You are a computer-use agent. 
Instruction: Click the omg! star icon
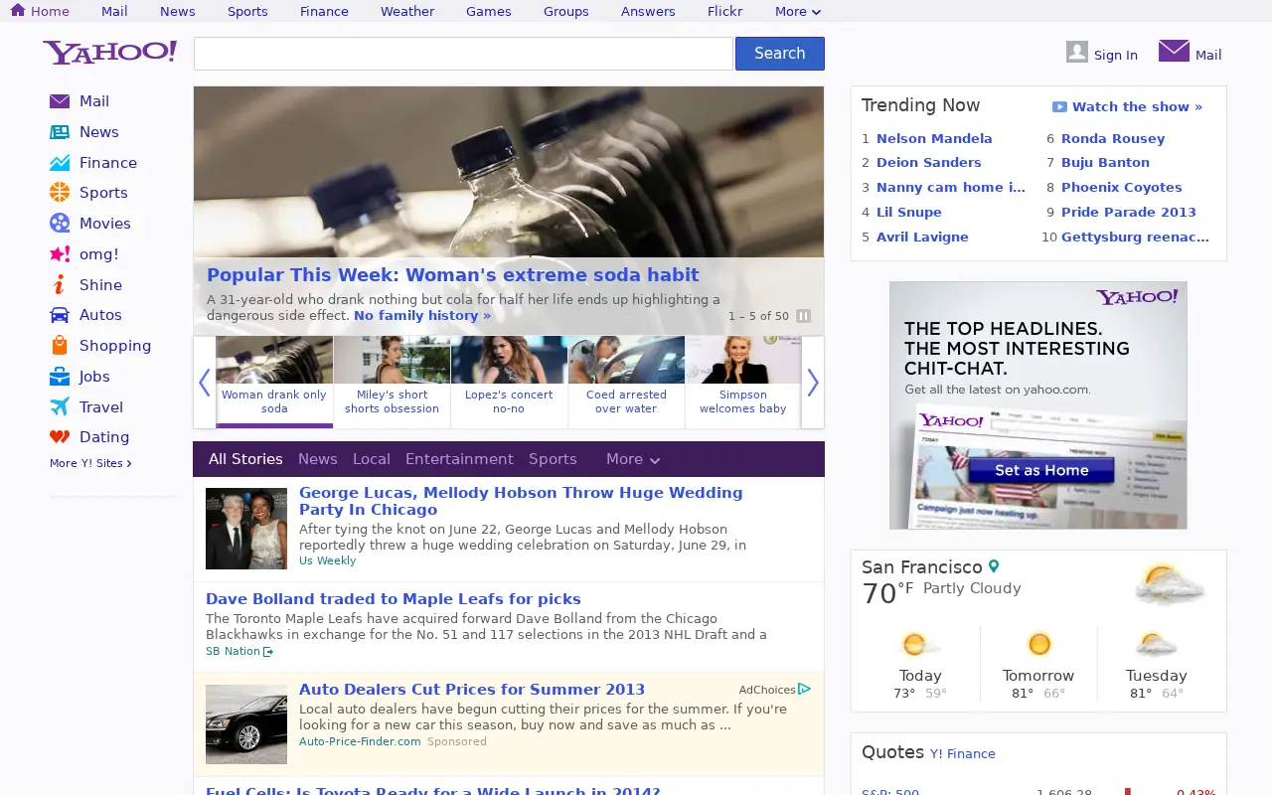(x=60, y=254)
